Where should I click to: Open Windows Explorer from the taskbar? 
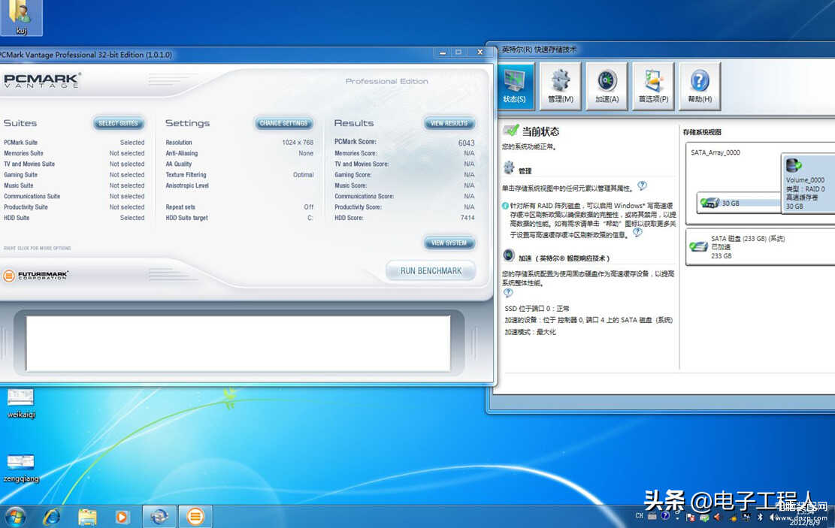click(87, 517)
